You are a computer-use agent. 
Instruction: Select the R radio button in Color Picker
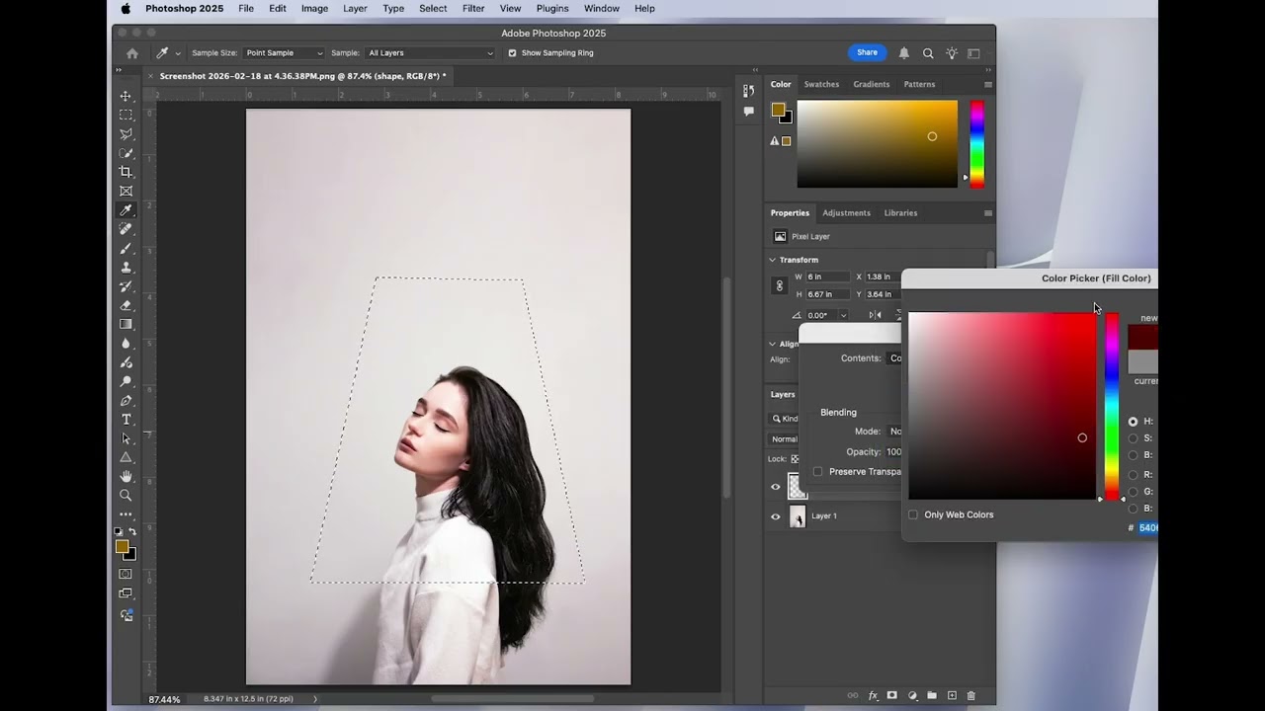(x=1133, y=475)
